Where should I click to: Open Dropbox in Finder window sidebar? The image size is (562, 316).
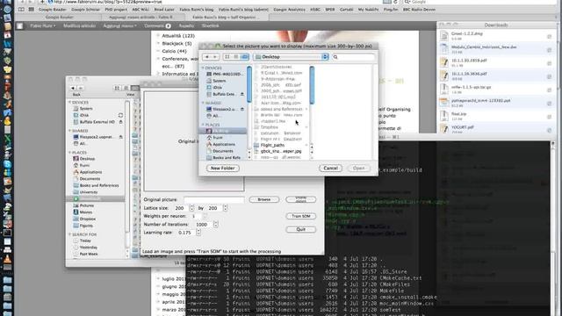(x=88, y=219)
